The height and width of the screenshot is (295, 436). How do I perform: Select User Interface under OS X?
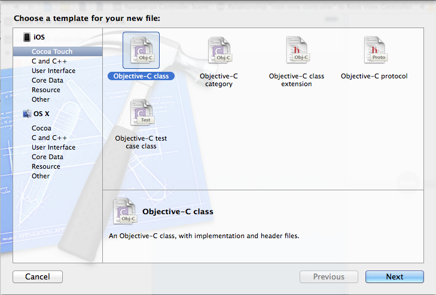pyautogui.click(x=57, y=147)
